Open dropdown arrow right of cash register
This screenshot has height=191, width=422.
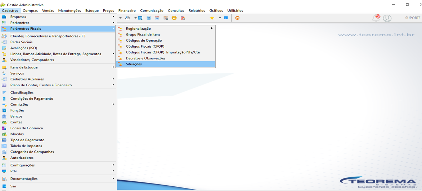[x=135, y=18]
